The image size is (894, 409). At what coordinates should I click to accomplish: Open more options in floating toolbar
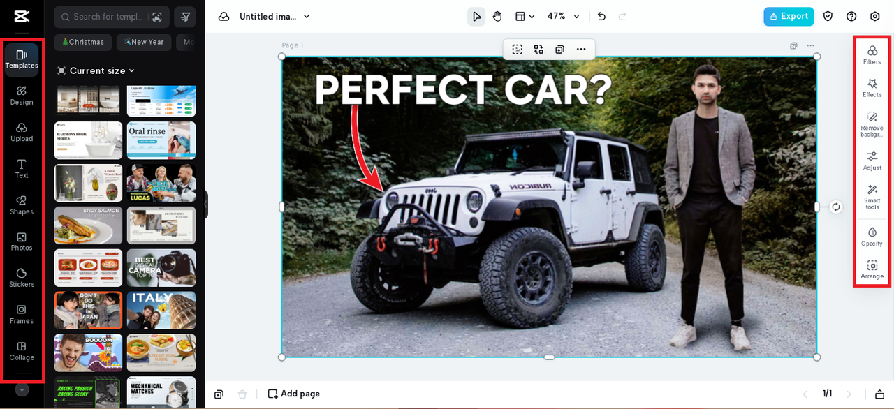(581, 50)
